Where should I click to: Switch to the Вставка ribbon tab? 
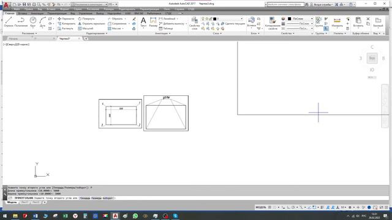coord(23,13)
